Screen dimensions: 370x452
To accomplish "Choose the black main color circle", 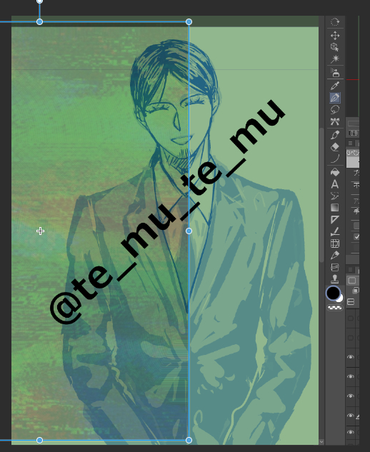I will pos(333,293).
